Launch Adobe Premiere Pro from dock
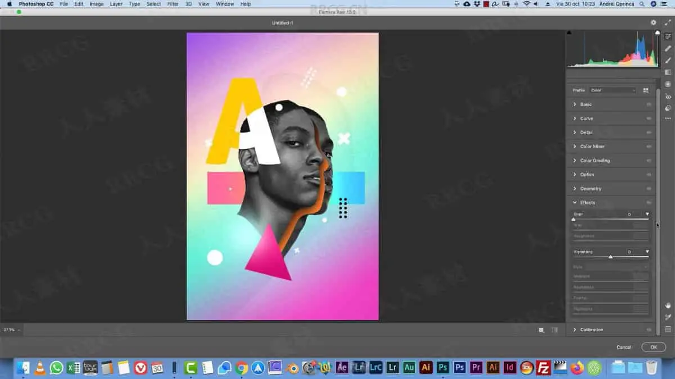This screenshot has width=675, height=379. (476, 368)
